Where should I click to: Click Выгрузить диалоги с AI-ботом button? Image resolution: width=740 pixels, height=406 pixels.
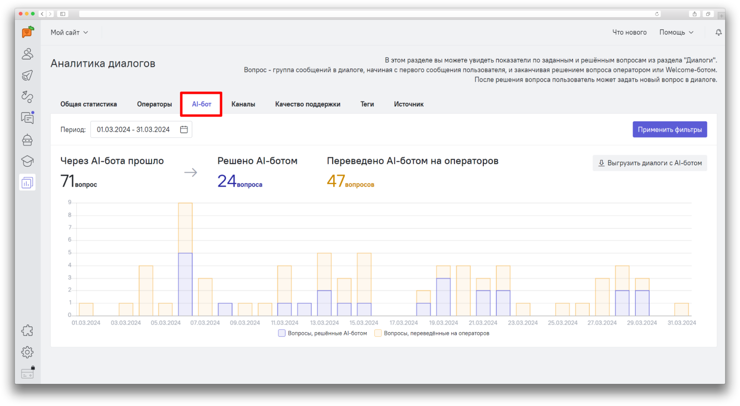coord(650,163)
